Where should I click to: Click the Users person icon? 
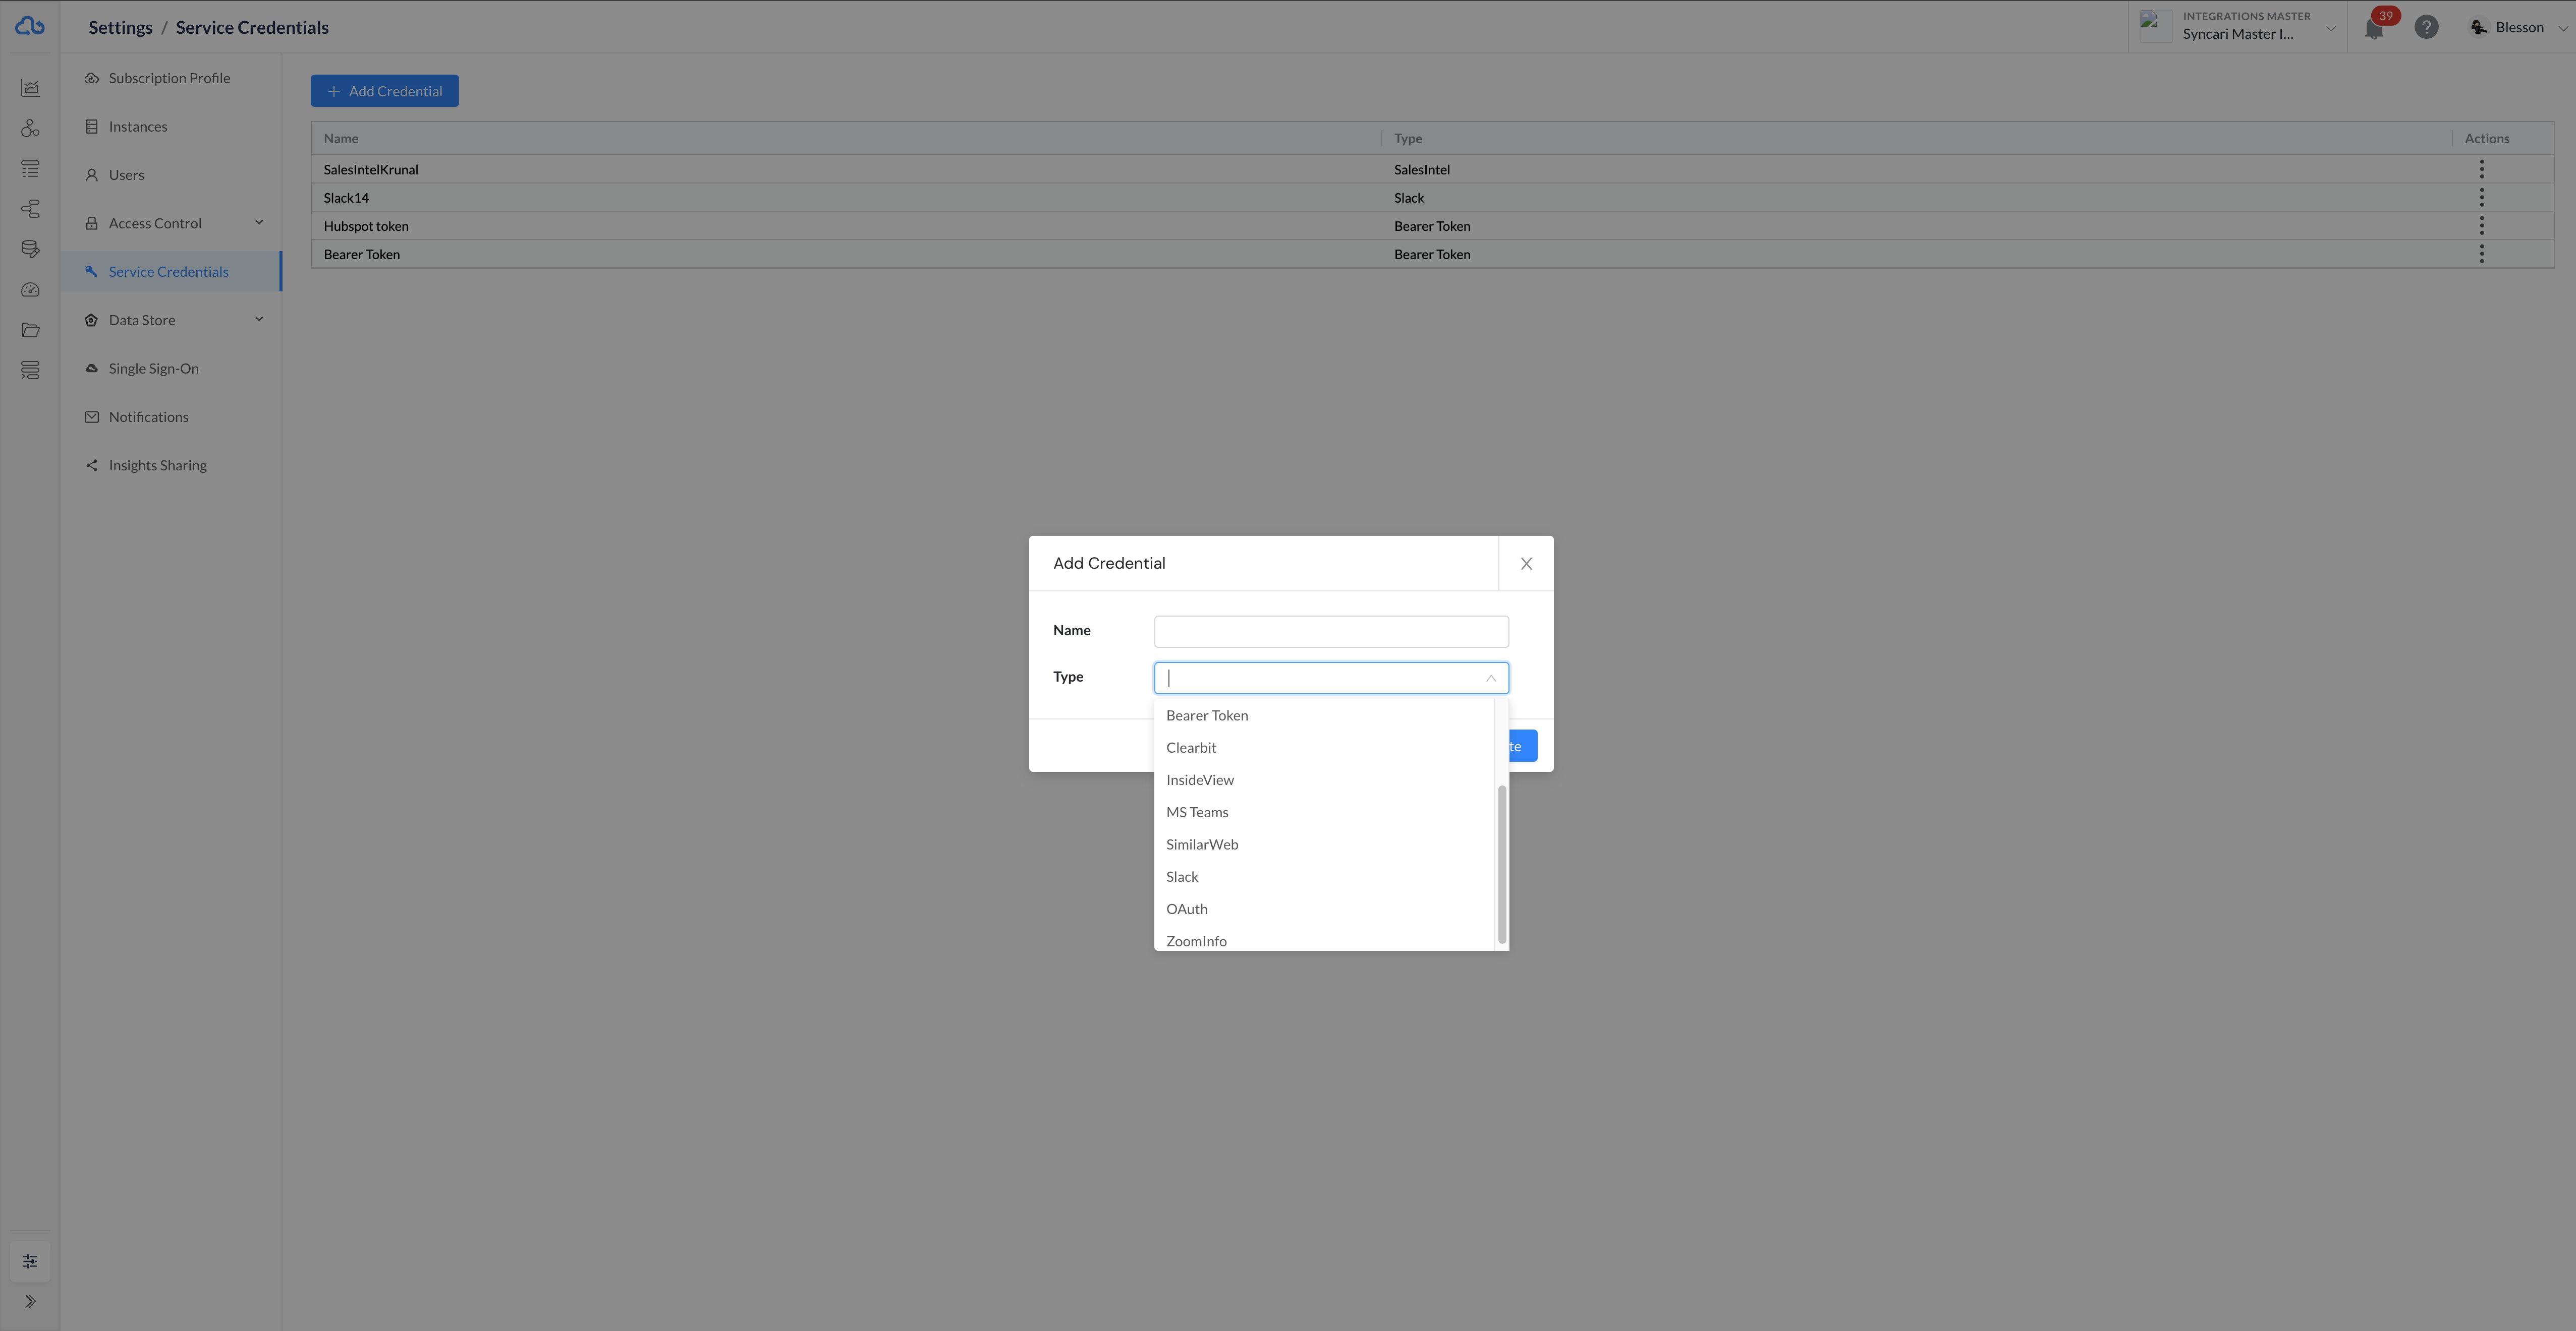(91, 175)
